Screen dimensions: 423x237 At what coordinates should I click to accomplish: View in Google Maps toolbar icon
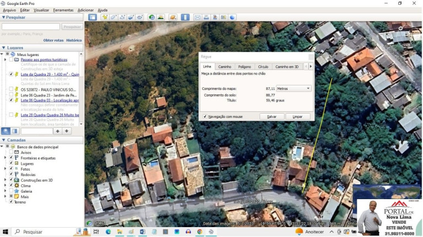point(224,17)
